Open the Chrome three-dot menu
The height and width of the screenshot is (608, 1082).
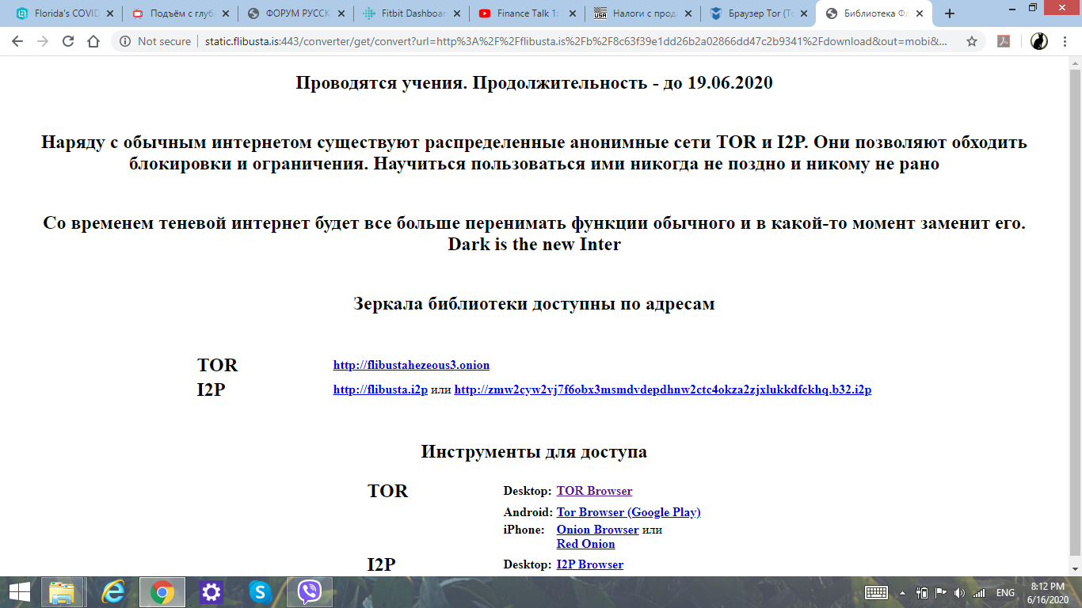(1066, 42)
